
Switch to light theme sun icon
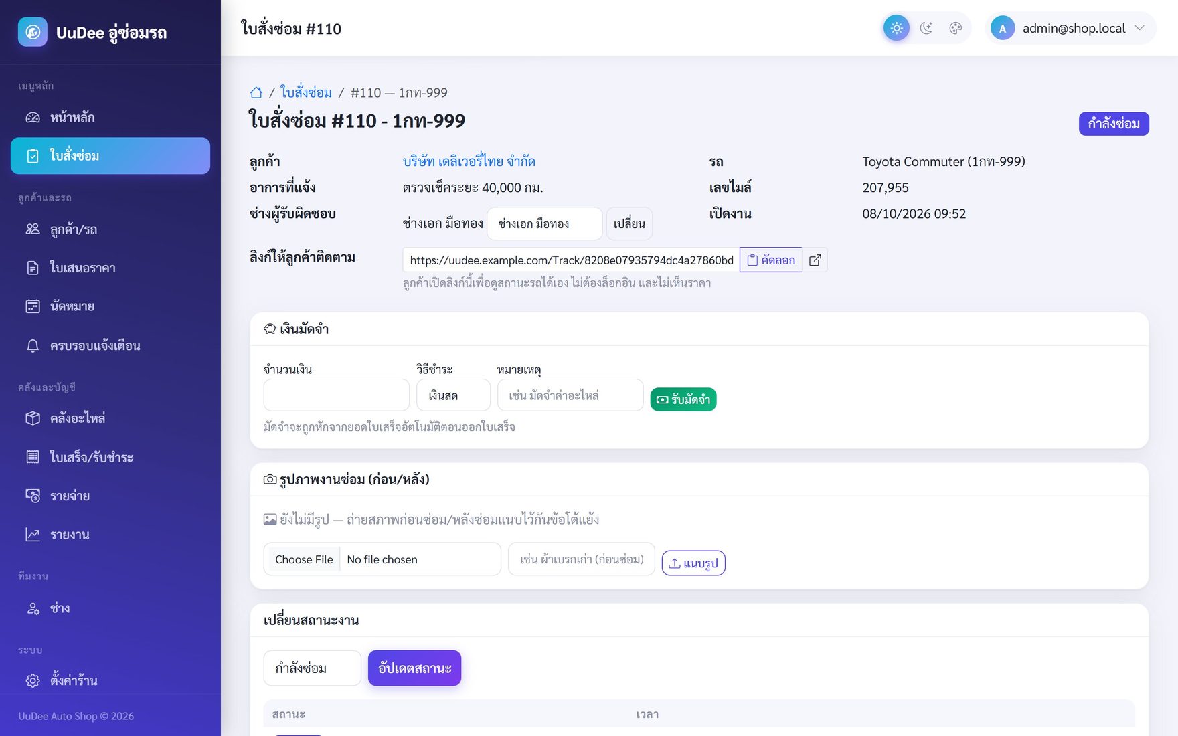pos(896,28)
